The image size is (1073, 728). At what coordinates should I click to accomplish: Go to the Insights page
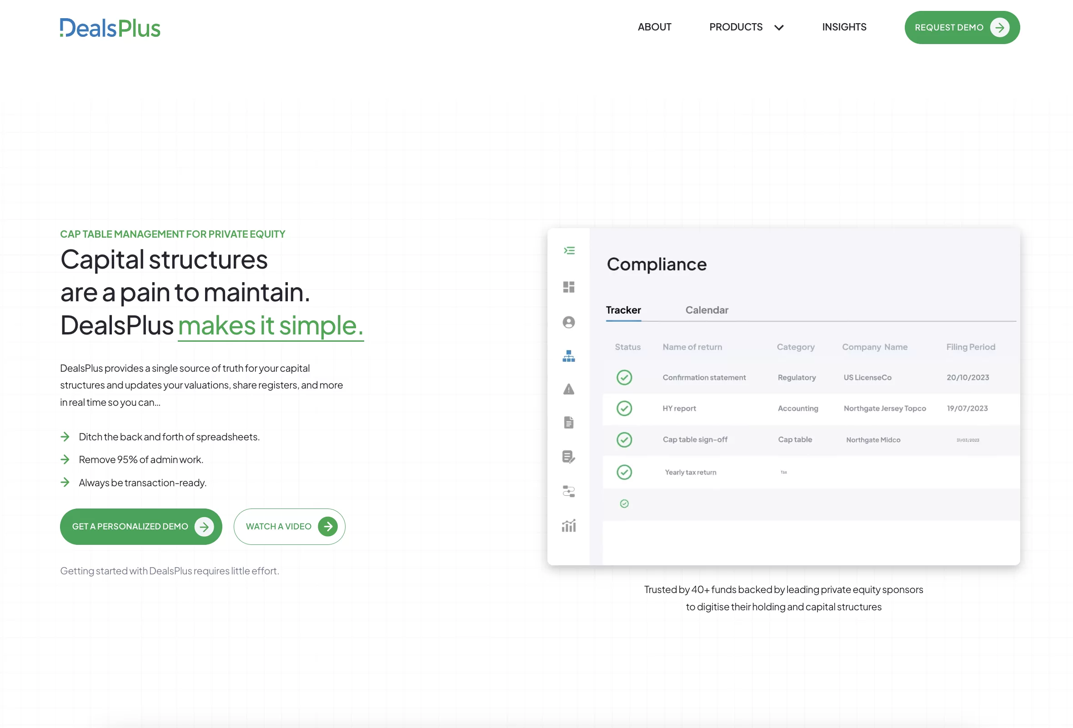[x=844, y=27]
